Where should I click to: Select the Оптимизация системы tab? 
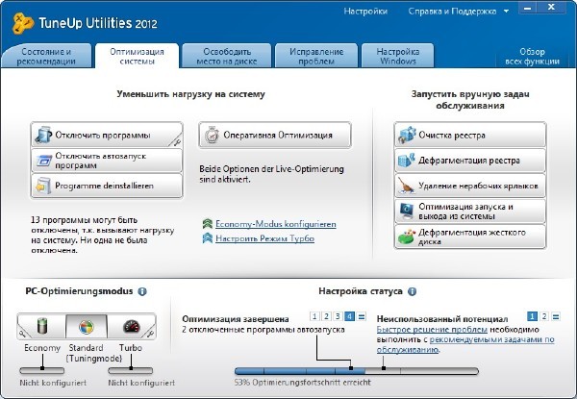click(137, 56)
